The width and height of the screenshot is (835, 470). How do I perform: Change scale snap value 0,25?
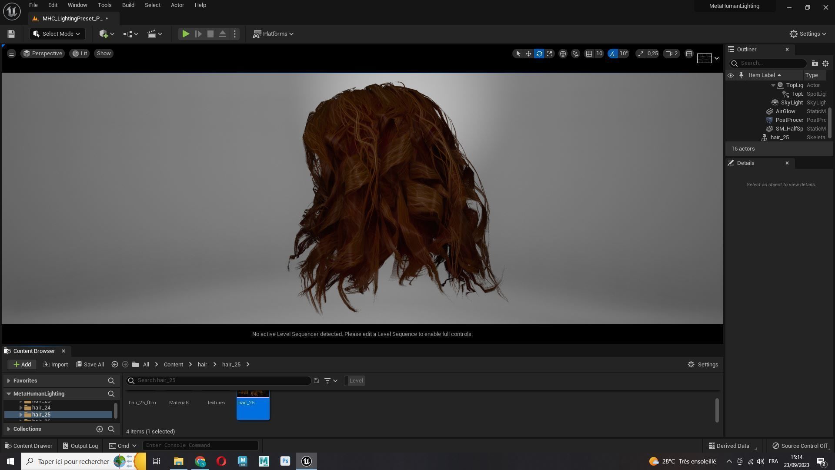[653, 54]
